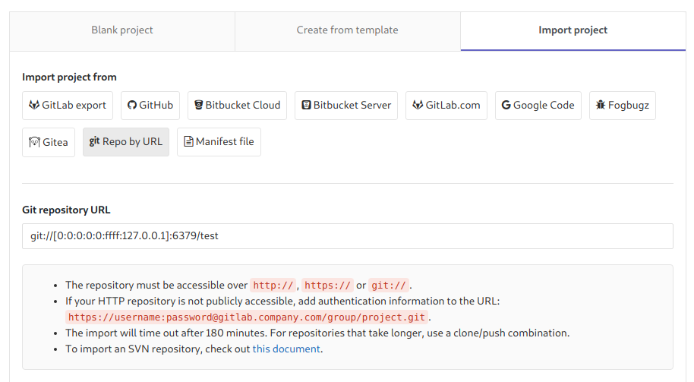Click the GitLab.com fox icon

pyautogui.click(x=418, y=105)
